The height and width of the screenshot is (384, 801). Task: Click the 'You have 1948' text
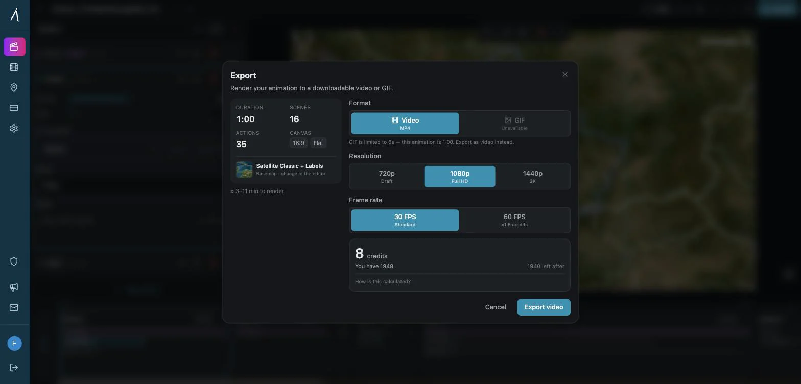[x=374, y=266]
